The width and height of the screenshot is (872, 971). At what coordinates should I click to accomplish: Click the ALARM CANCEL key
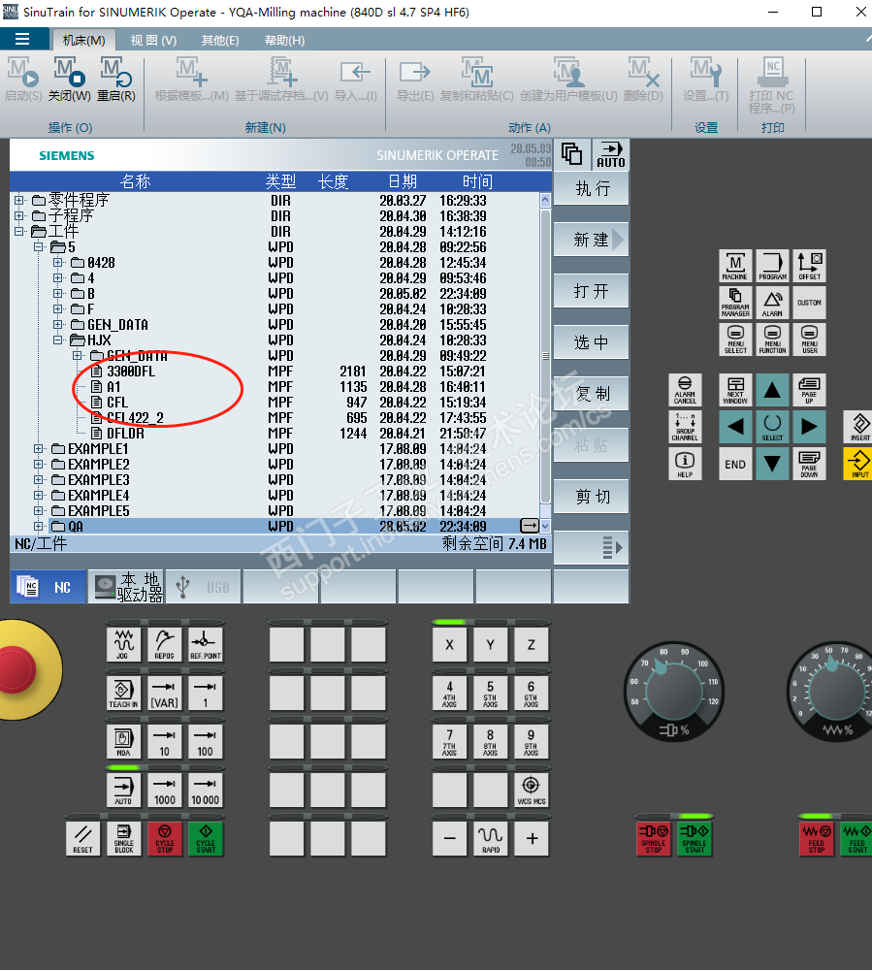click(685, 390)
